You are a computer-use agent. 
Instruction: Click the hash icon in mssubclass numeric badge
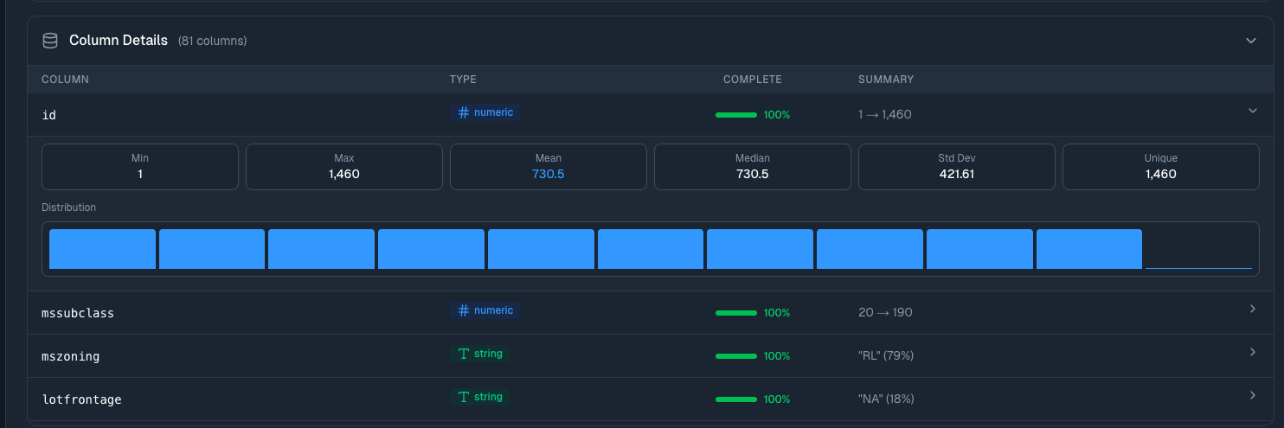click(464, 310)
